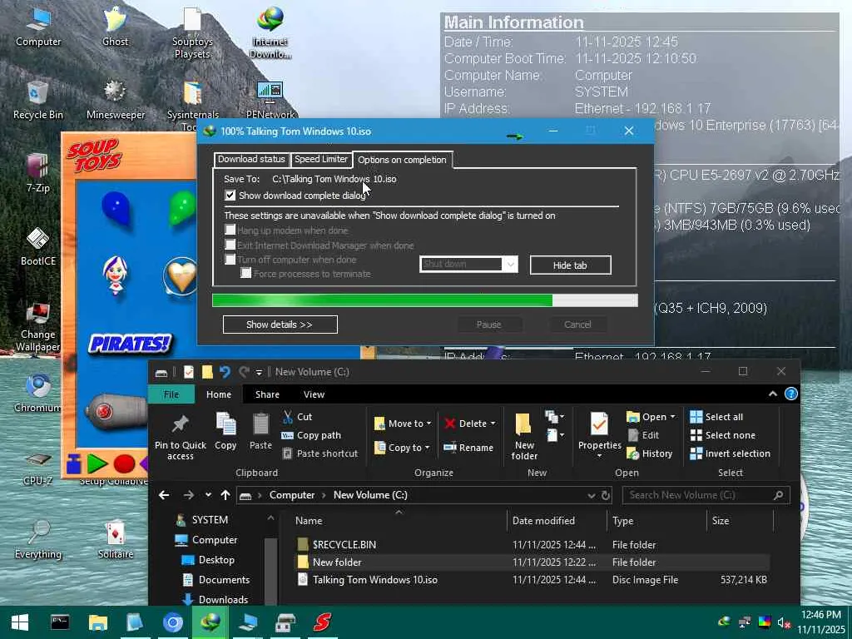Switch to Download status tab
Viewport: 852px width, 639px height.
tap(251, 159)
